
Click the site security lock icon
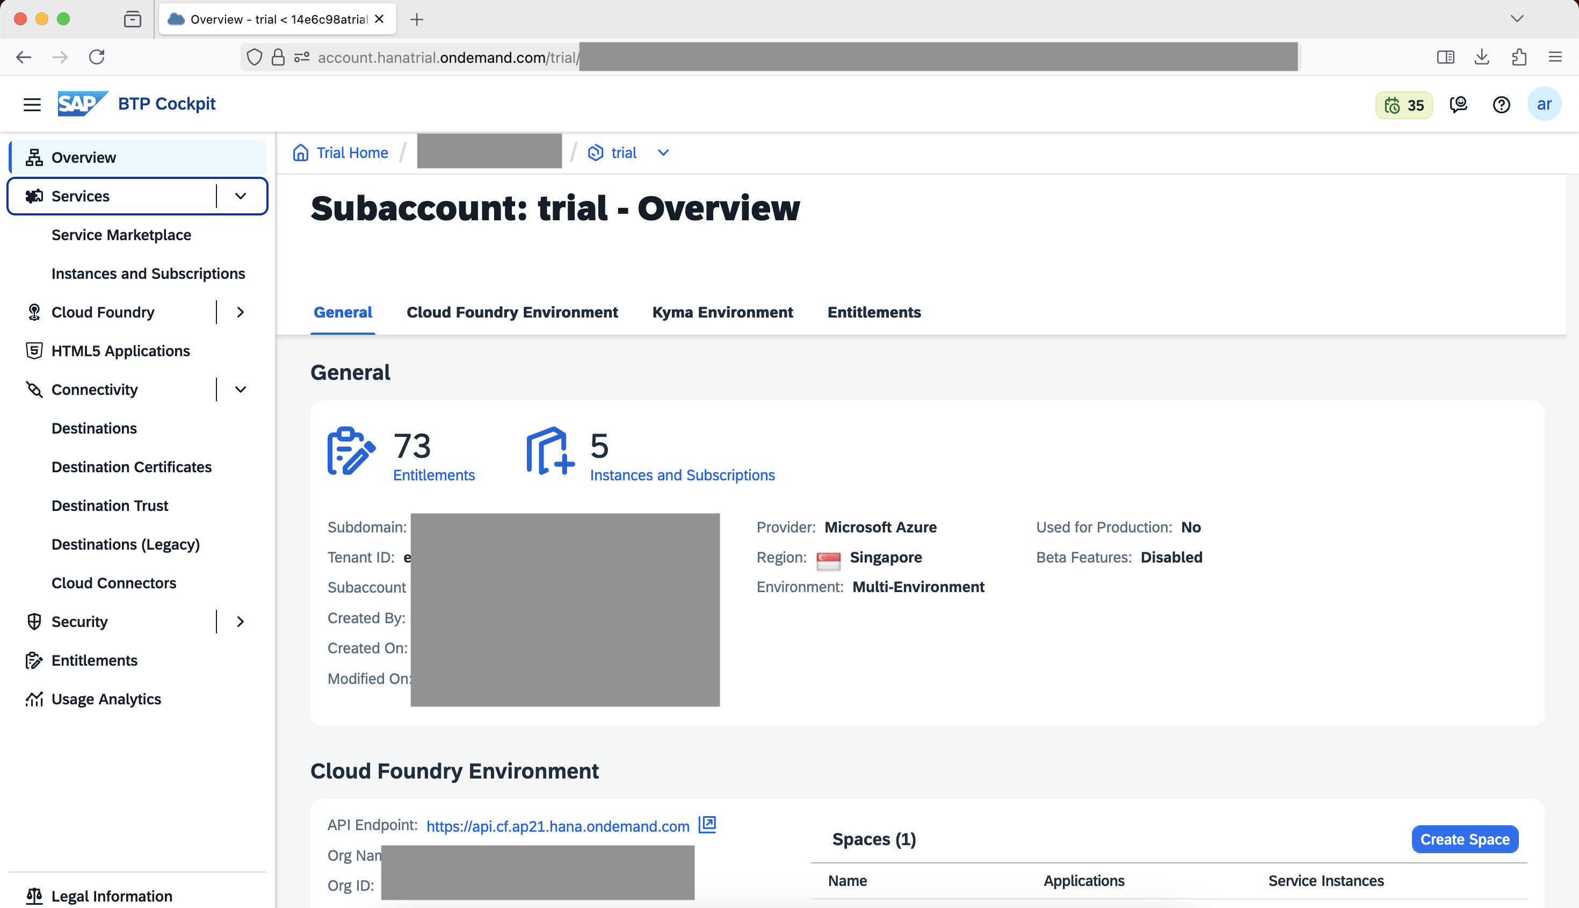click(x=278, y=57)
